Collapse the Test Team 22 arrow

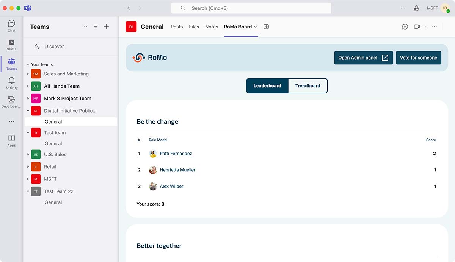[28, 191]
